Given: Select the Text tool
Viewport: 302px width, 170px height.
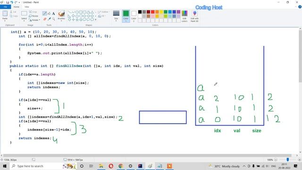Looking at the screenshot, I should tap(53, 13).
